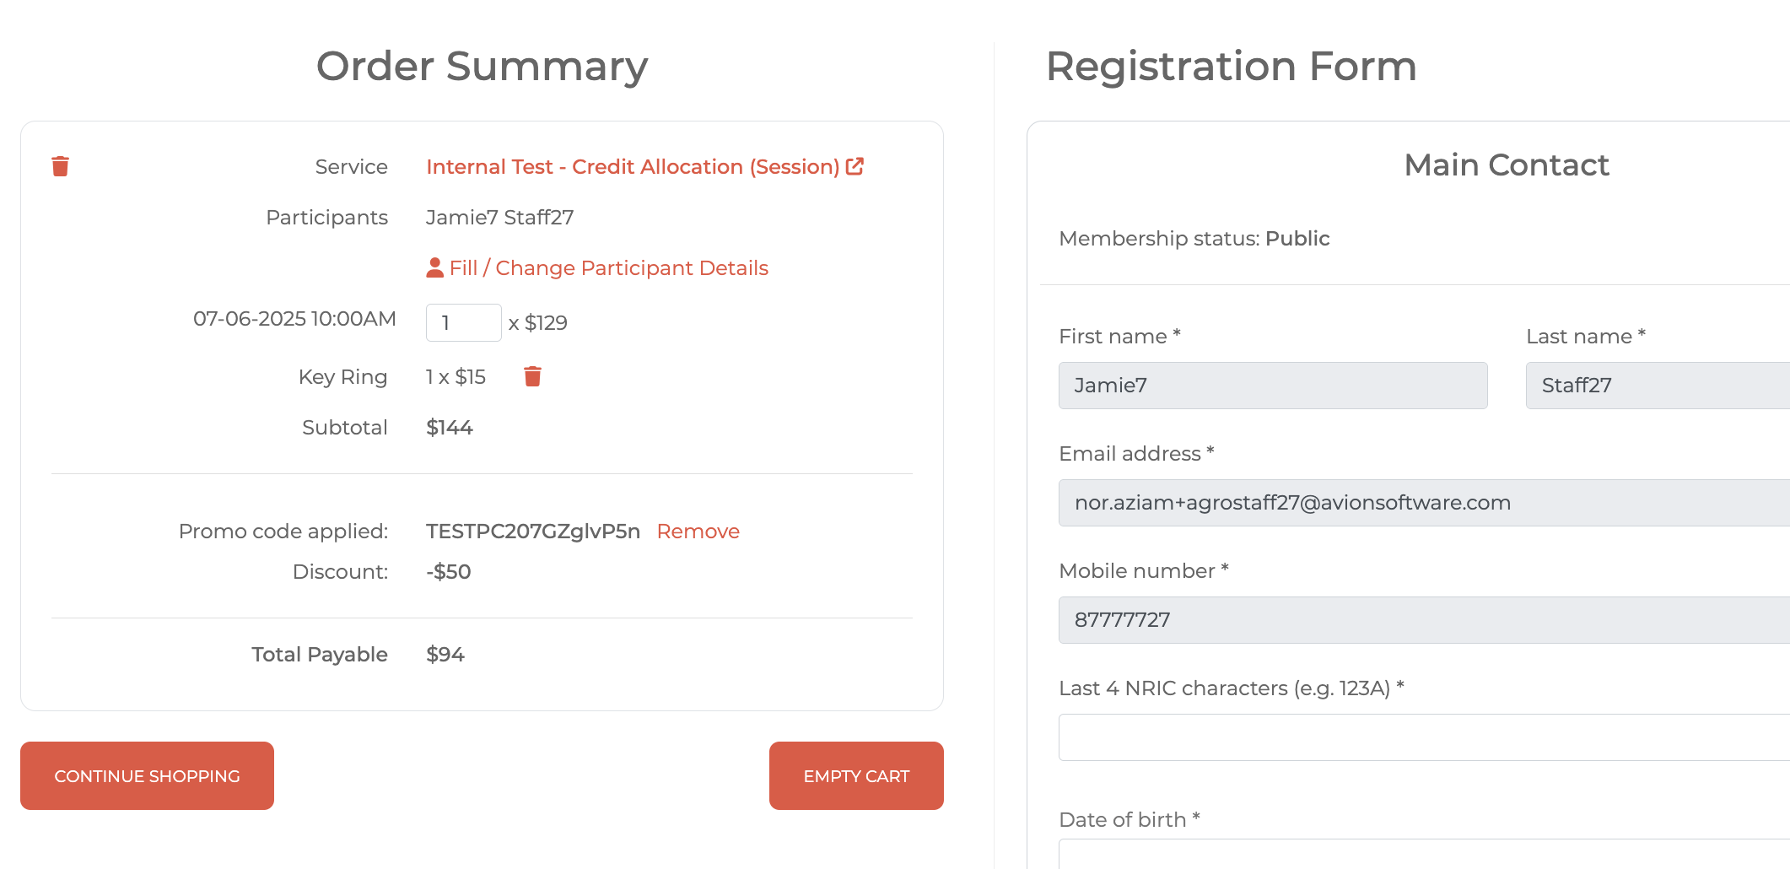Click the external link icon beside service name
1790x869 pixels.
point(855,166)
